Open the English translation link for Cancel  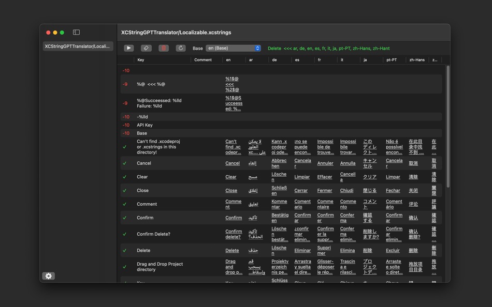click(x=233, y=163)
